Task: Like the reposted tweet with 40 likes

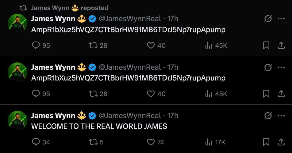Action: click(x=156, y=45)
